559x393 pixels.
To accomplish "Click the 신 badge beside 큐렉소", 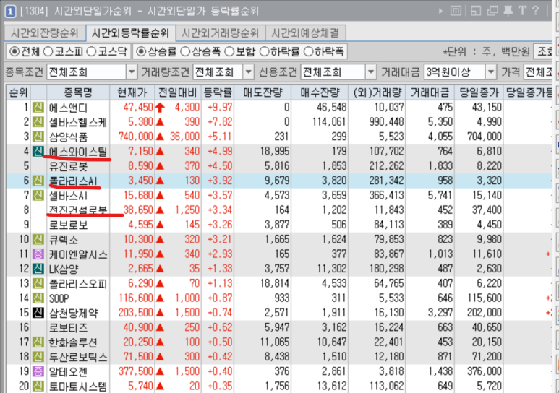I will (38, 239).
